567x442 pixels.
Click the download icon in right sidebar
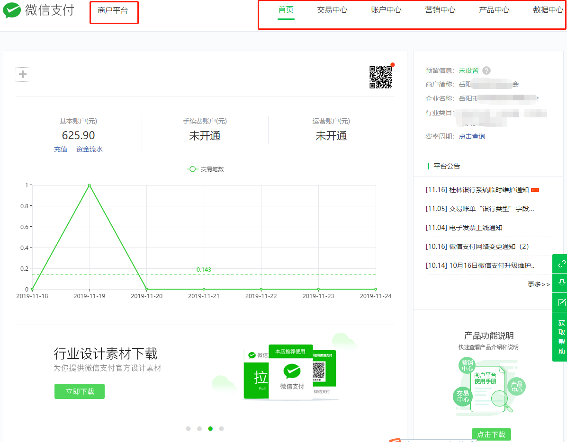(x=561, y=283)
